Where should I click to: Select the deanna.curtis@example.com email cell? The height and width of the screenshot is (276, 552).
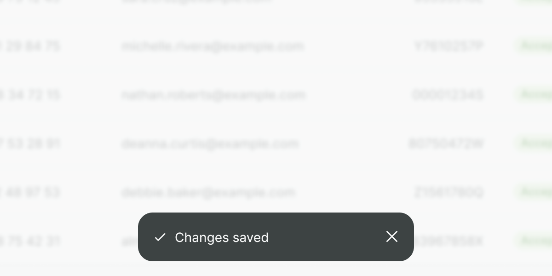point(210,144)
